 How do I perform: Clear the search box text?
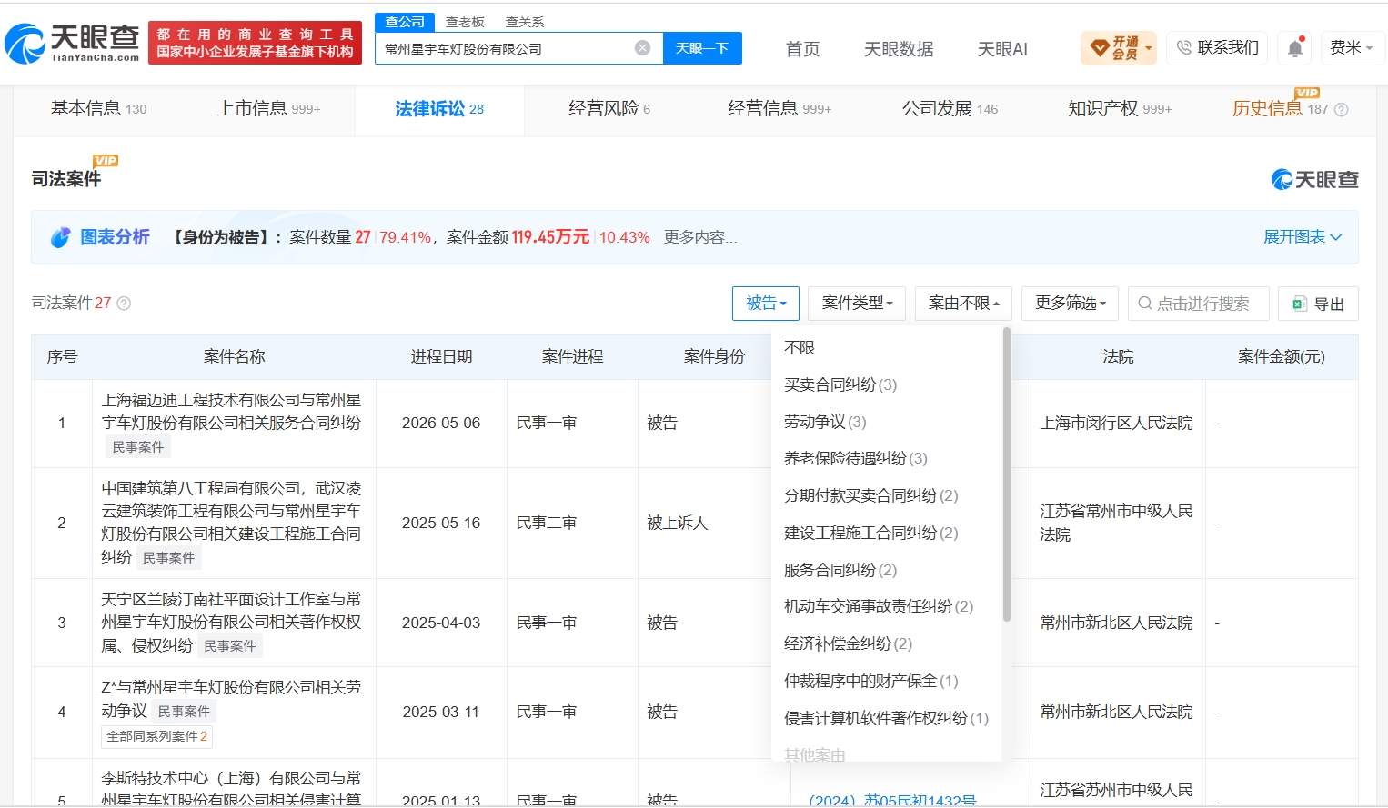click(x=642, y=48)
